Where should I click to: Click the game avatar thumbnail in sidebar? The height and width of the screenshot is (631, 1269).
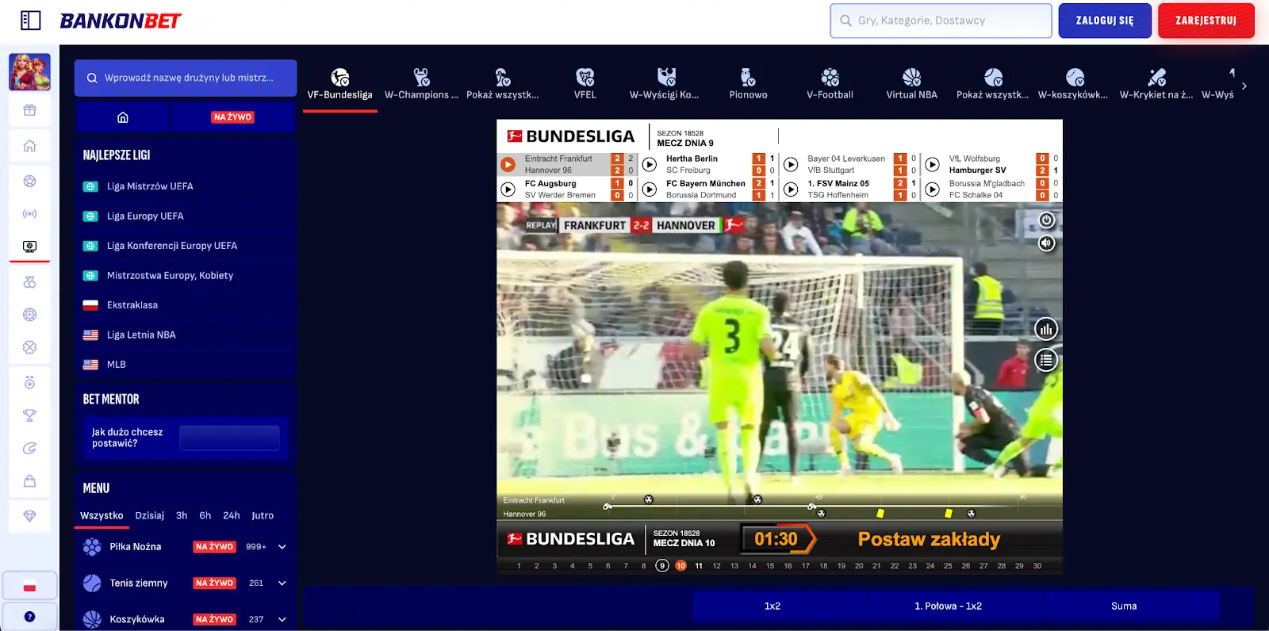(29, 72)
